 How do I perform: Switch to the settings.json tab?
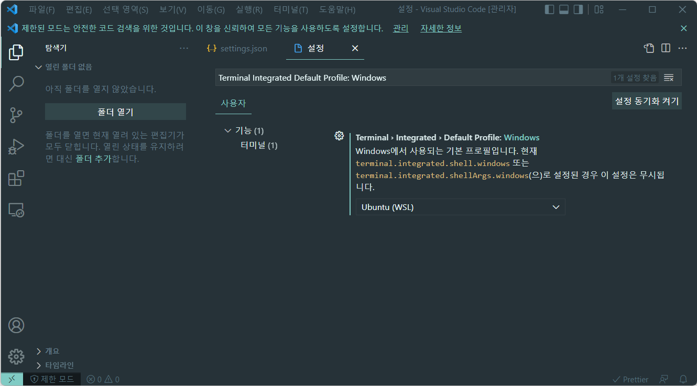237,48
